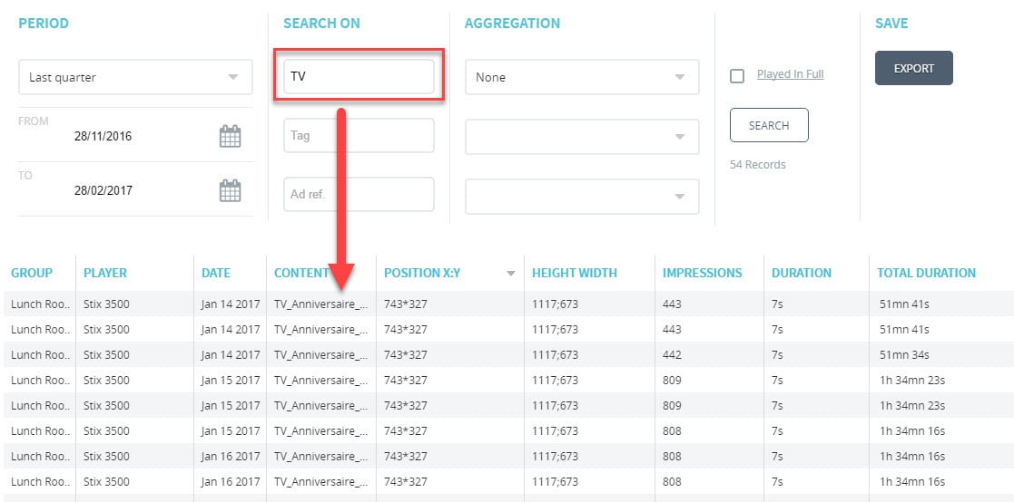Open the FROM date calendar picker
The height and width of the screenshot is (502, 1014).
coord(230,136)
